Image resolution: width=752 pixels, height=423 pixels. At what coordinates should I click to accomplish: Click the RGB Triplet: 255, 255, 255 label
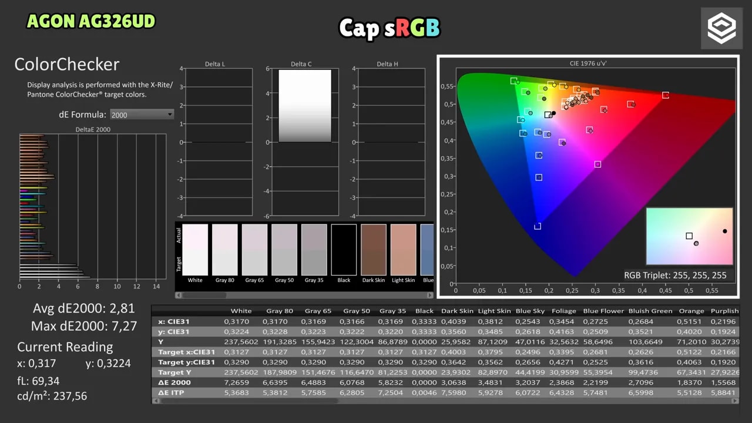675,275
